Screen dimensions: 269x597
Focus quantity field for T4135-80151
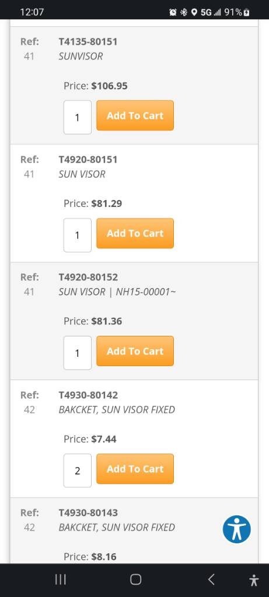point(78,117)
